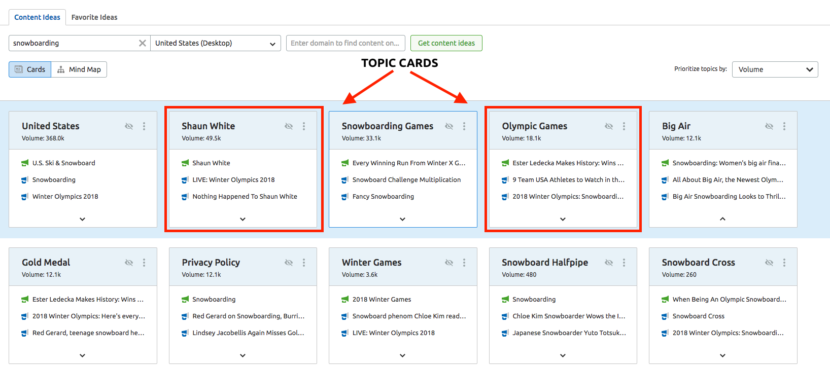This screenshot has width=830, height=365.
Task: Hide the Olympic Games topic card
Action: coord(609,126)
